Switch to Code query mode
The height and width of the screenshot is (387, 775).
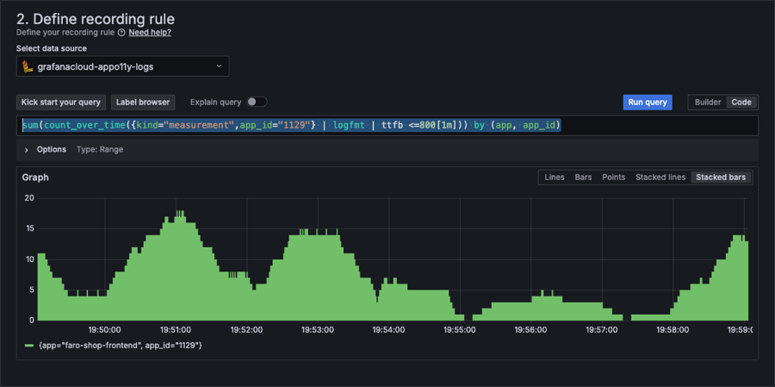pos(741,102)
